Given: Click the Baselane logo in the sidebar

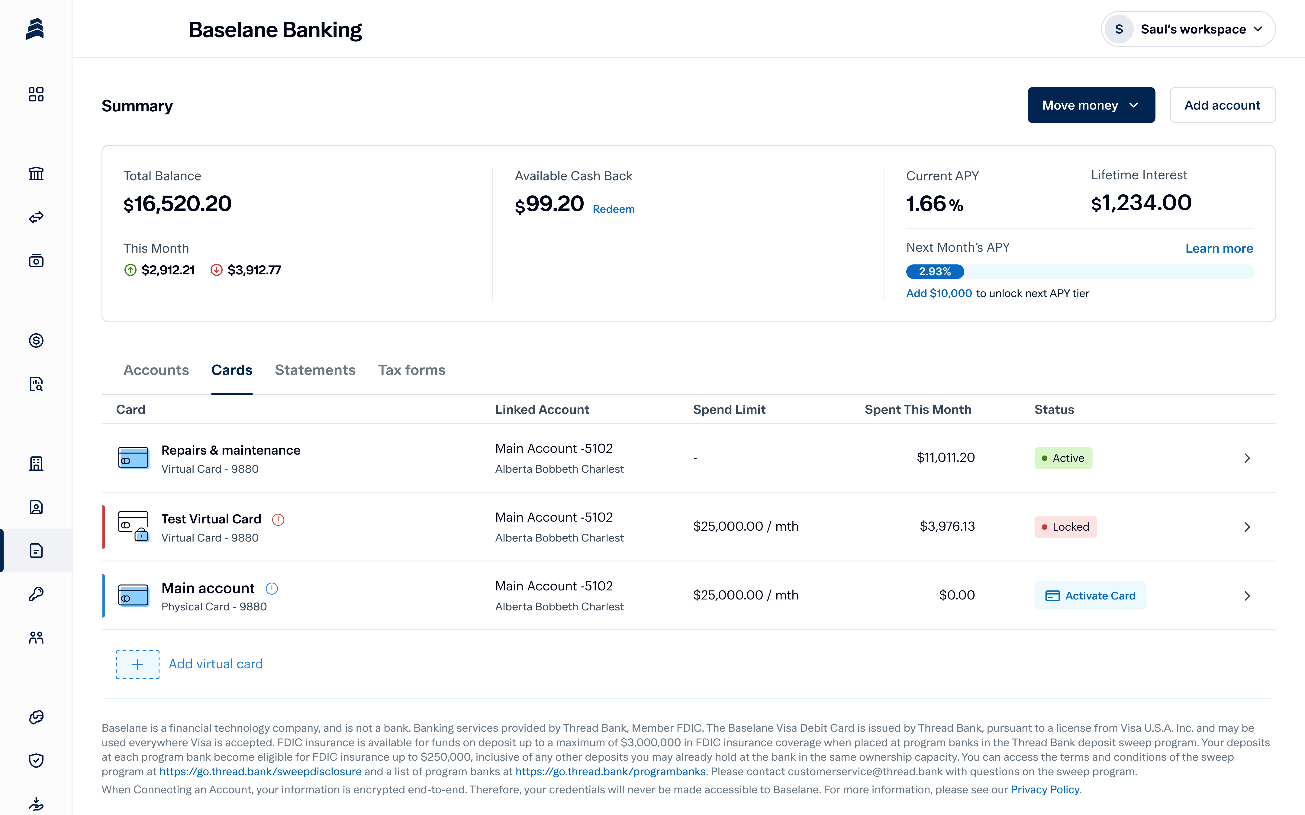Looking at the screenshot, I should 35,29.
